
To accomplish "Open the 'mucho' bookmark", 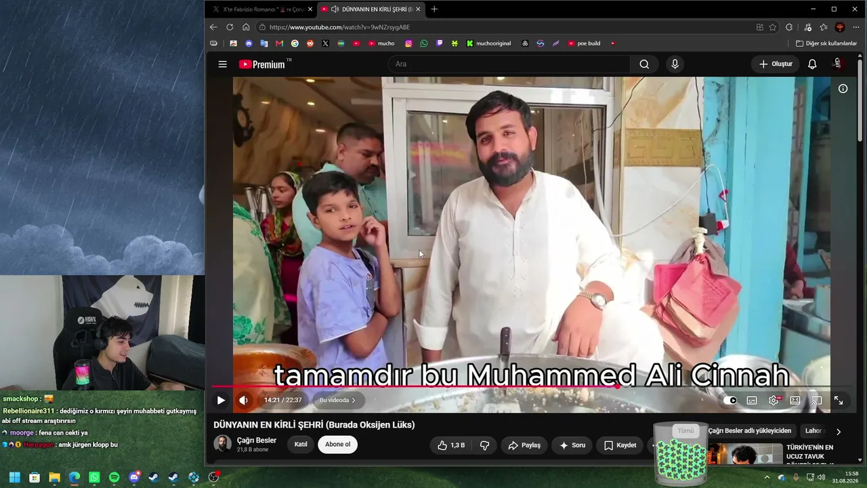I will click(x=381, y=43).
